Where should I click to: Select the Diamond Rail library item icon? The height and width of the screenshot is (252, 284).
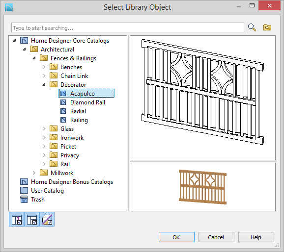63,102
